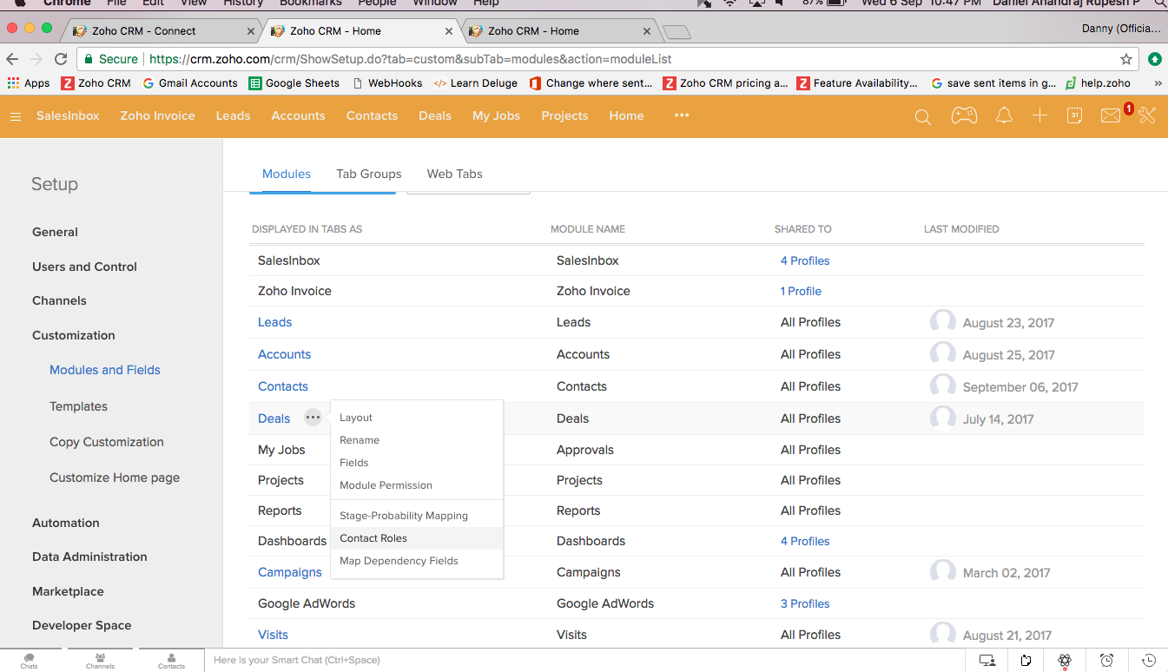
Task: Open Templates in the Setup sidebar
Action: click(x=78, y=406)
